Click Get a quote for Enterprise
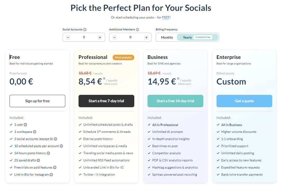Screen dimensions: 281x187 (x=244, y=101)
